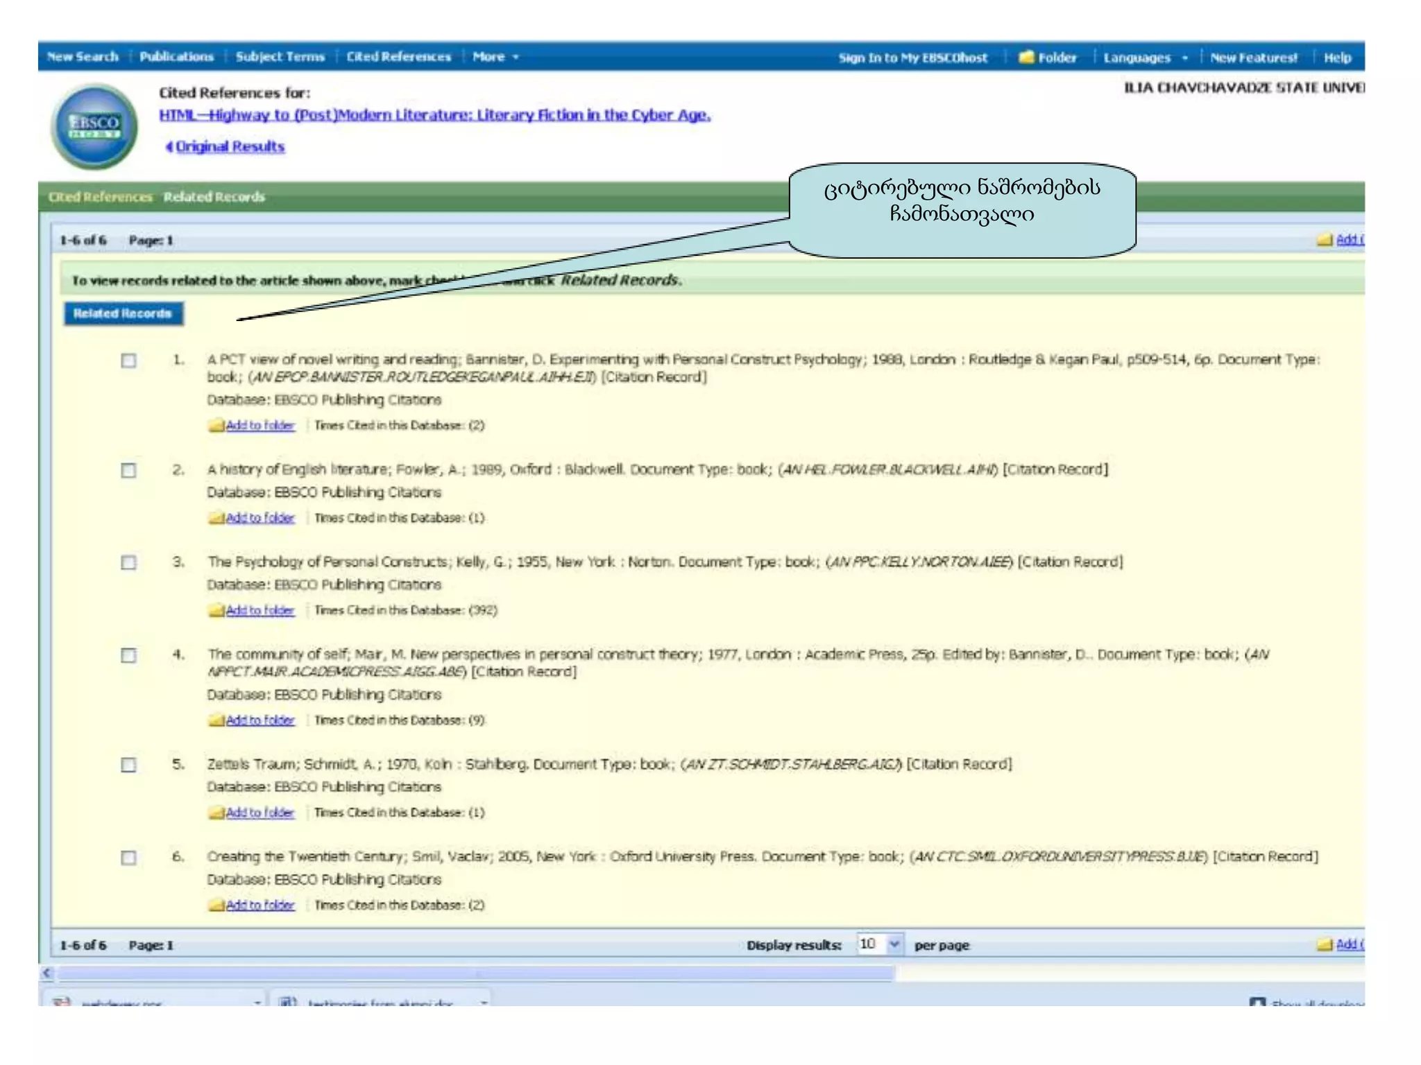1421x1065 pixels.
Task: Check the box for result 1
Action: (x=129, y=361)
